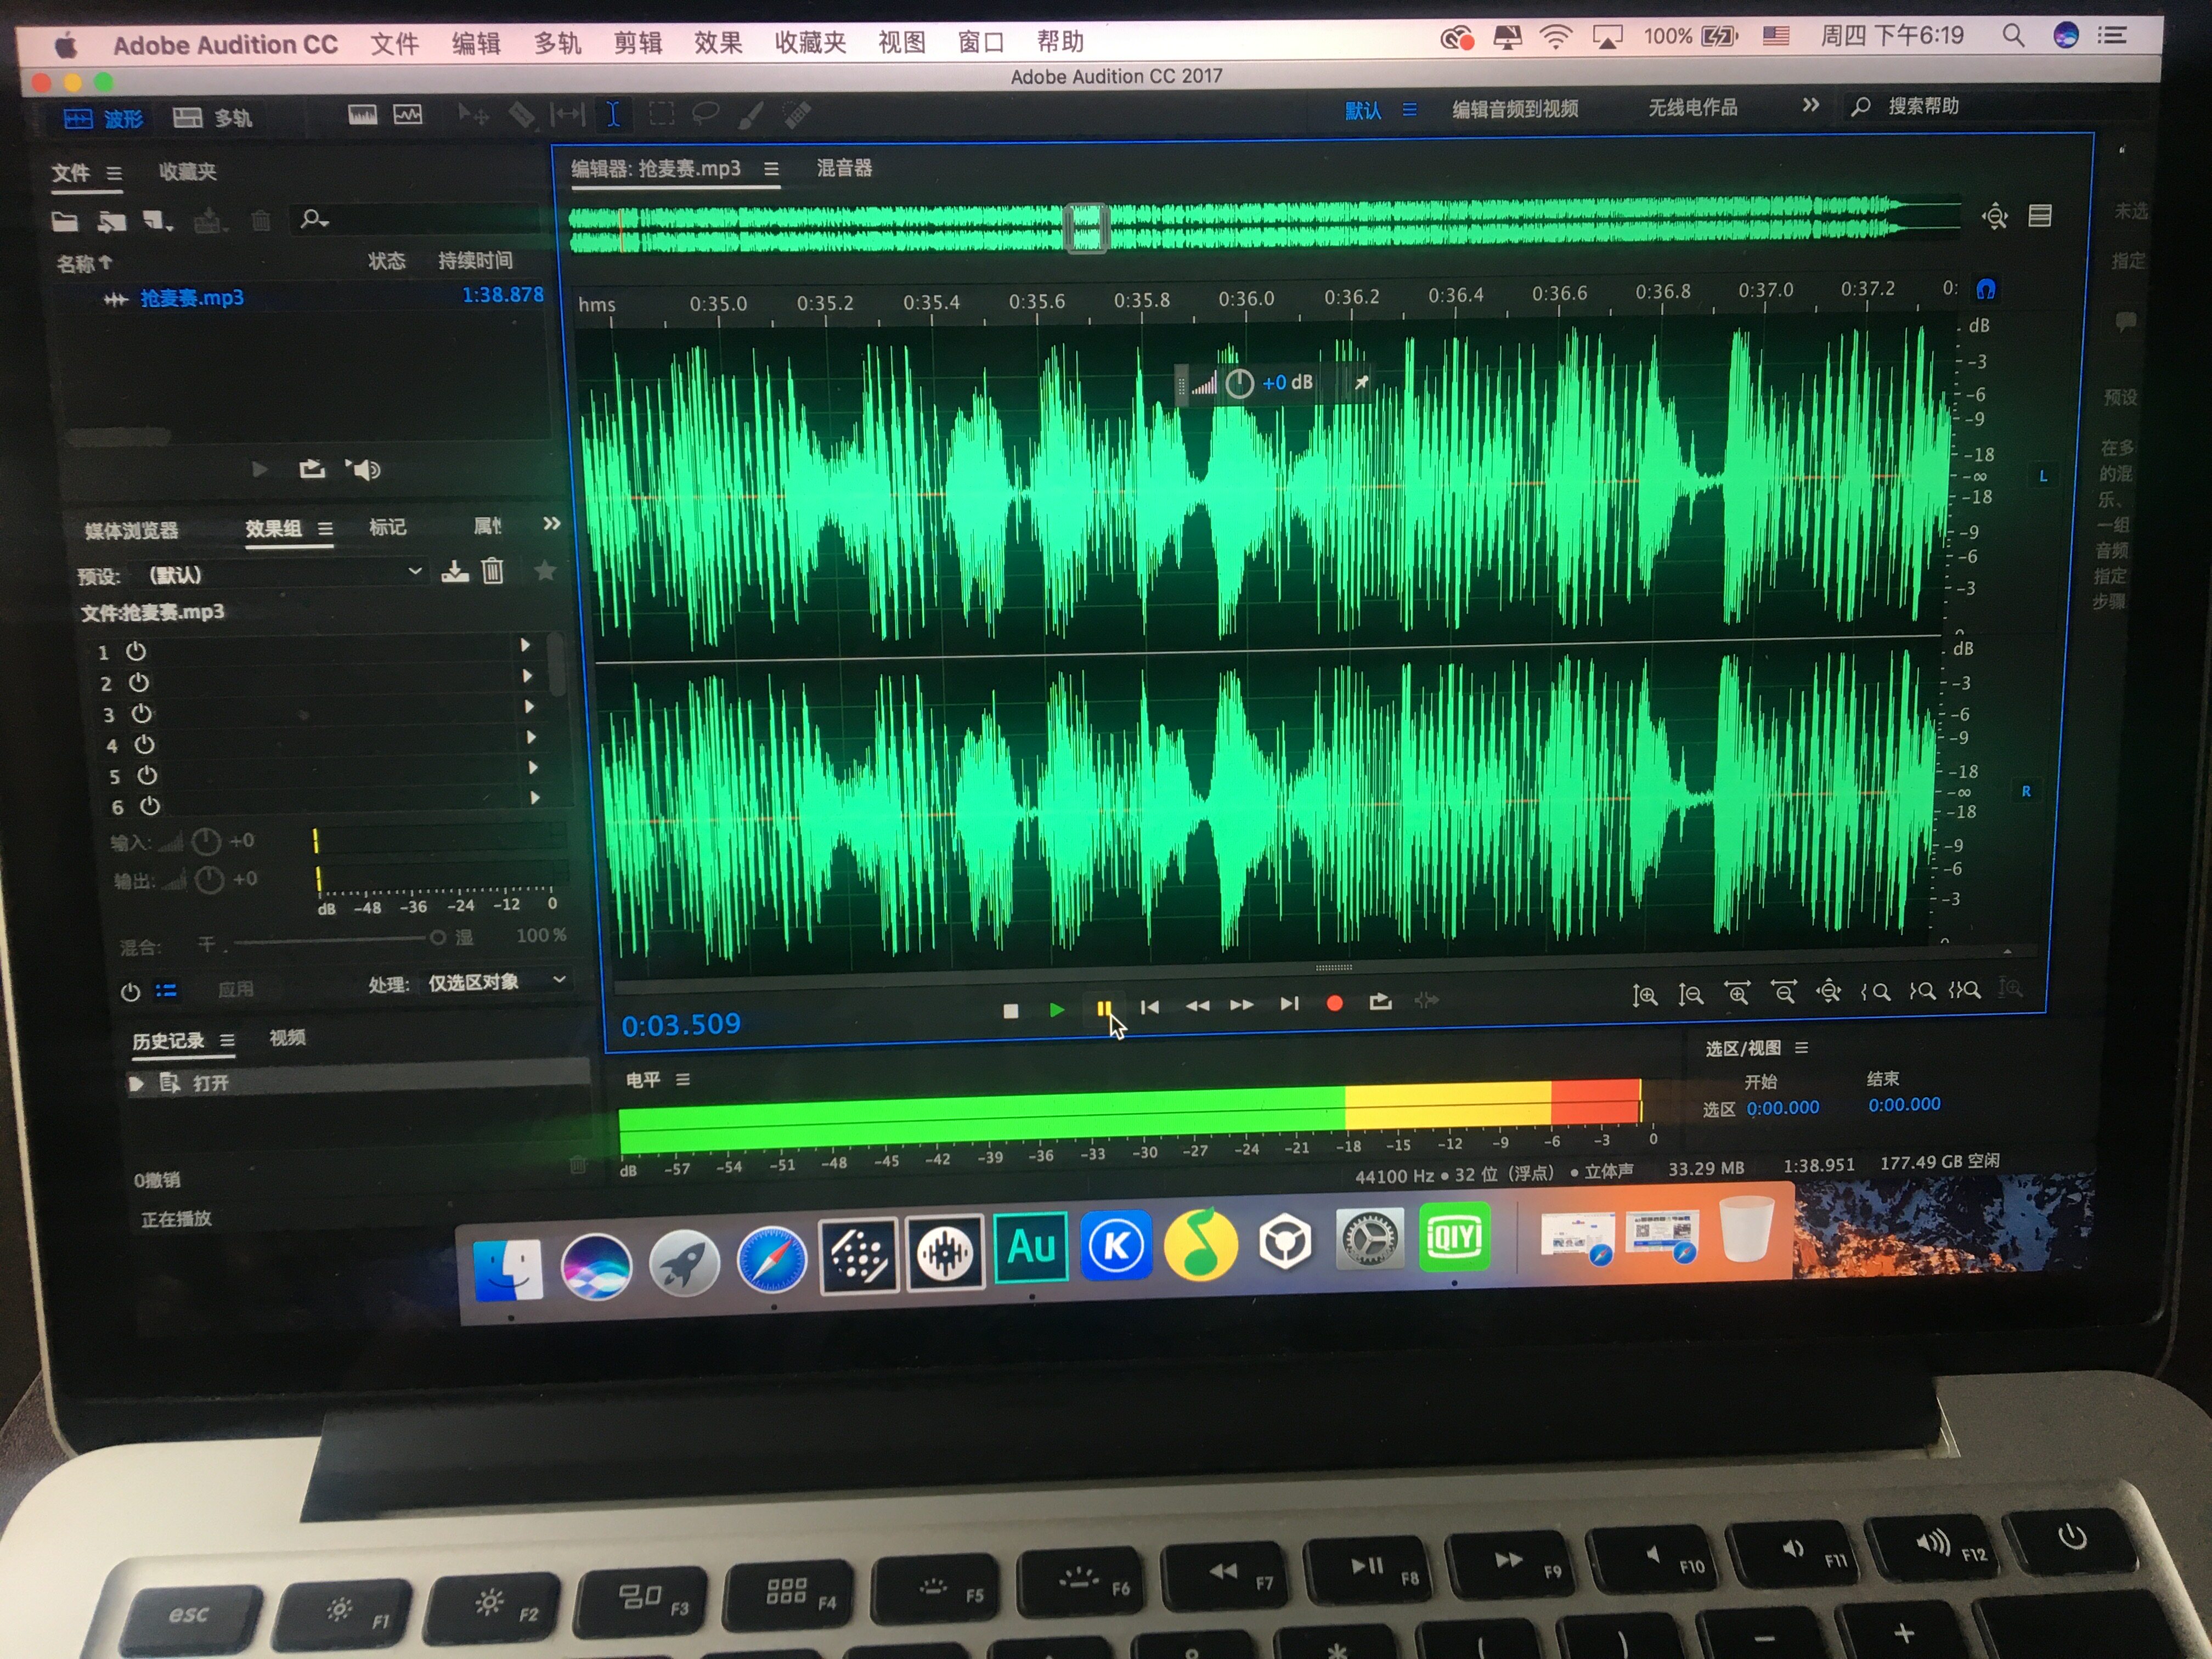Expand effect slot 2 arrow menu

(527, 676)
